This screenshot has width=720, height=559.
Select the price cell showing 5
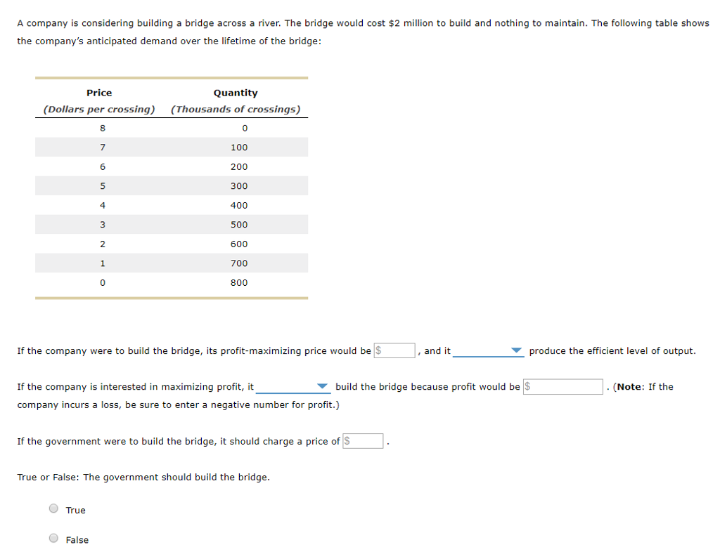pyautogui.click(x=103, y=186)
